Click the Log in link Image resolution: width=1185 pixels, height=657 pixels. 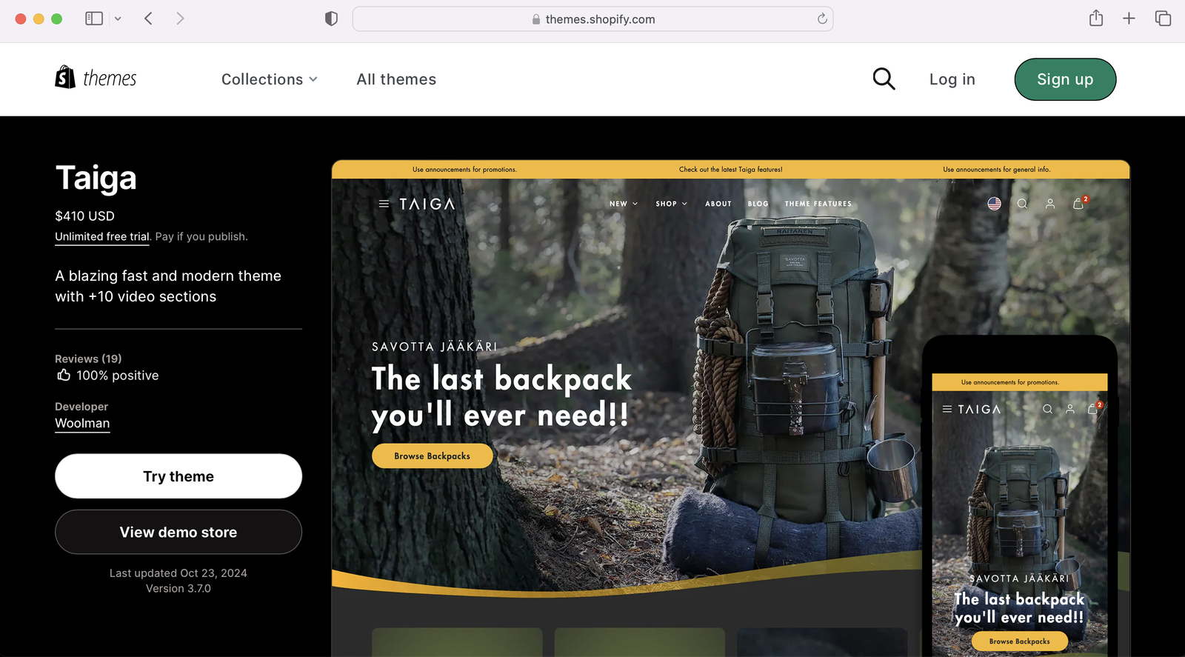952,79
